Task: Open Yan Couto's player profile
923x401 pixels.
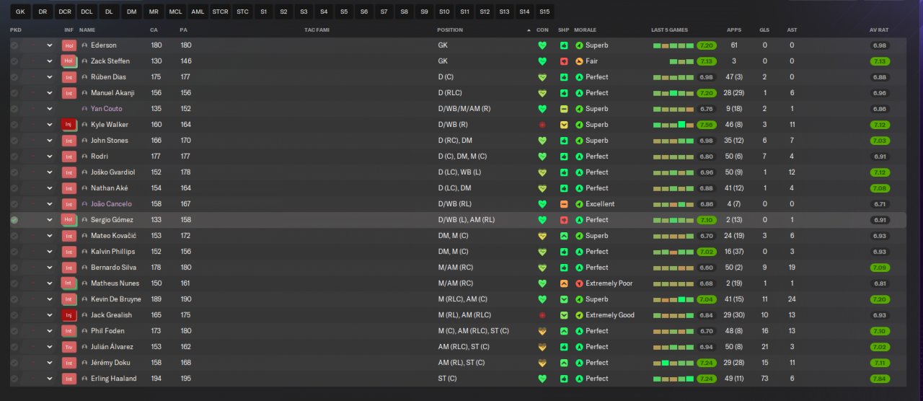Action: point(107,109)
